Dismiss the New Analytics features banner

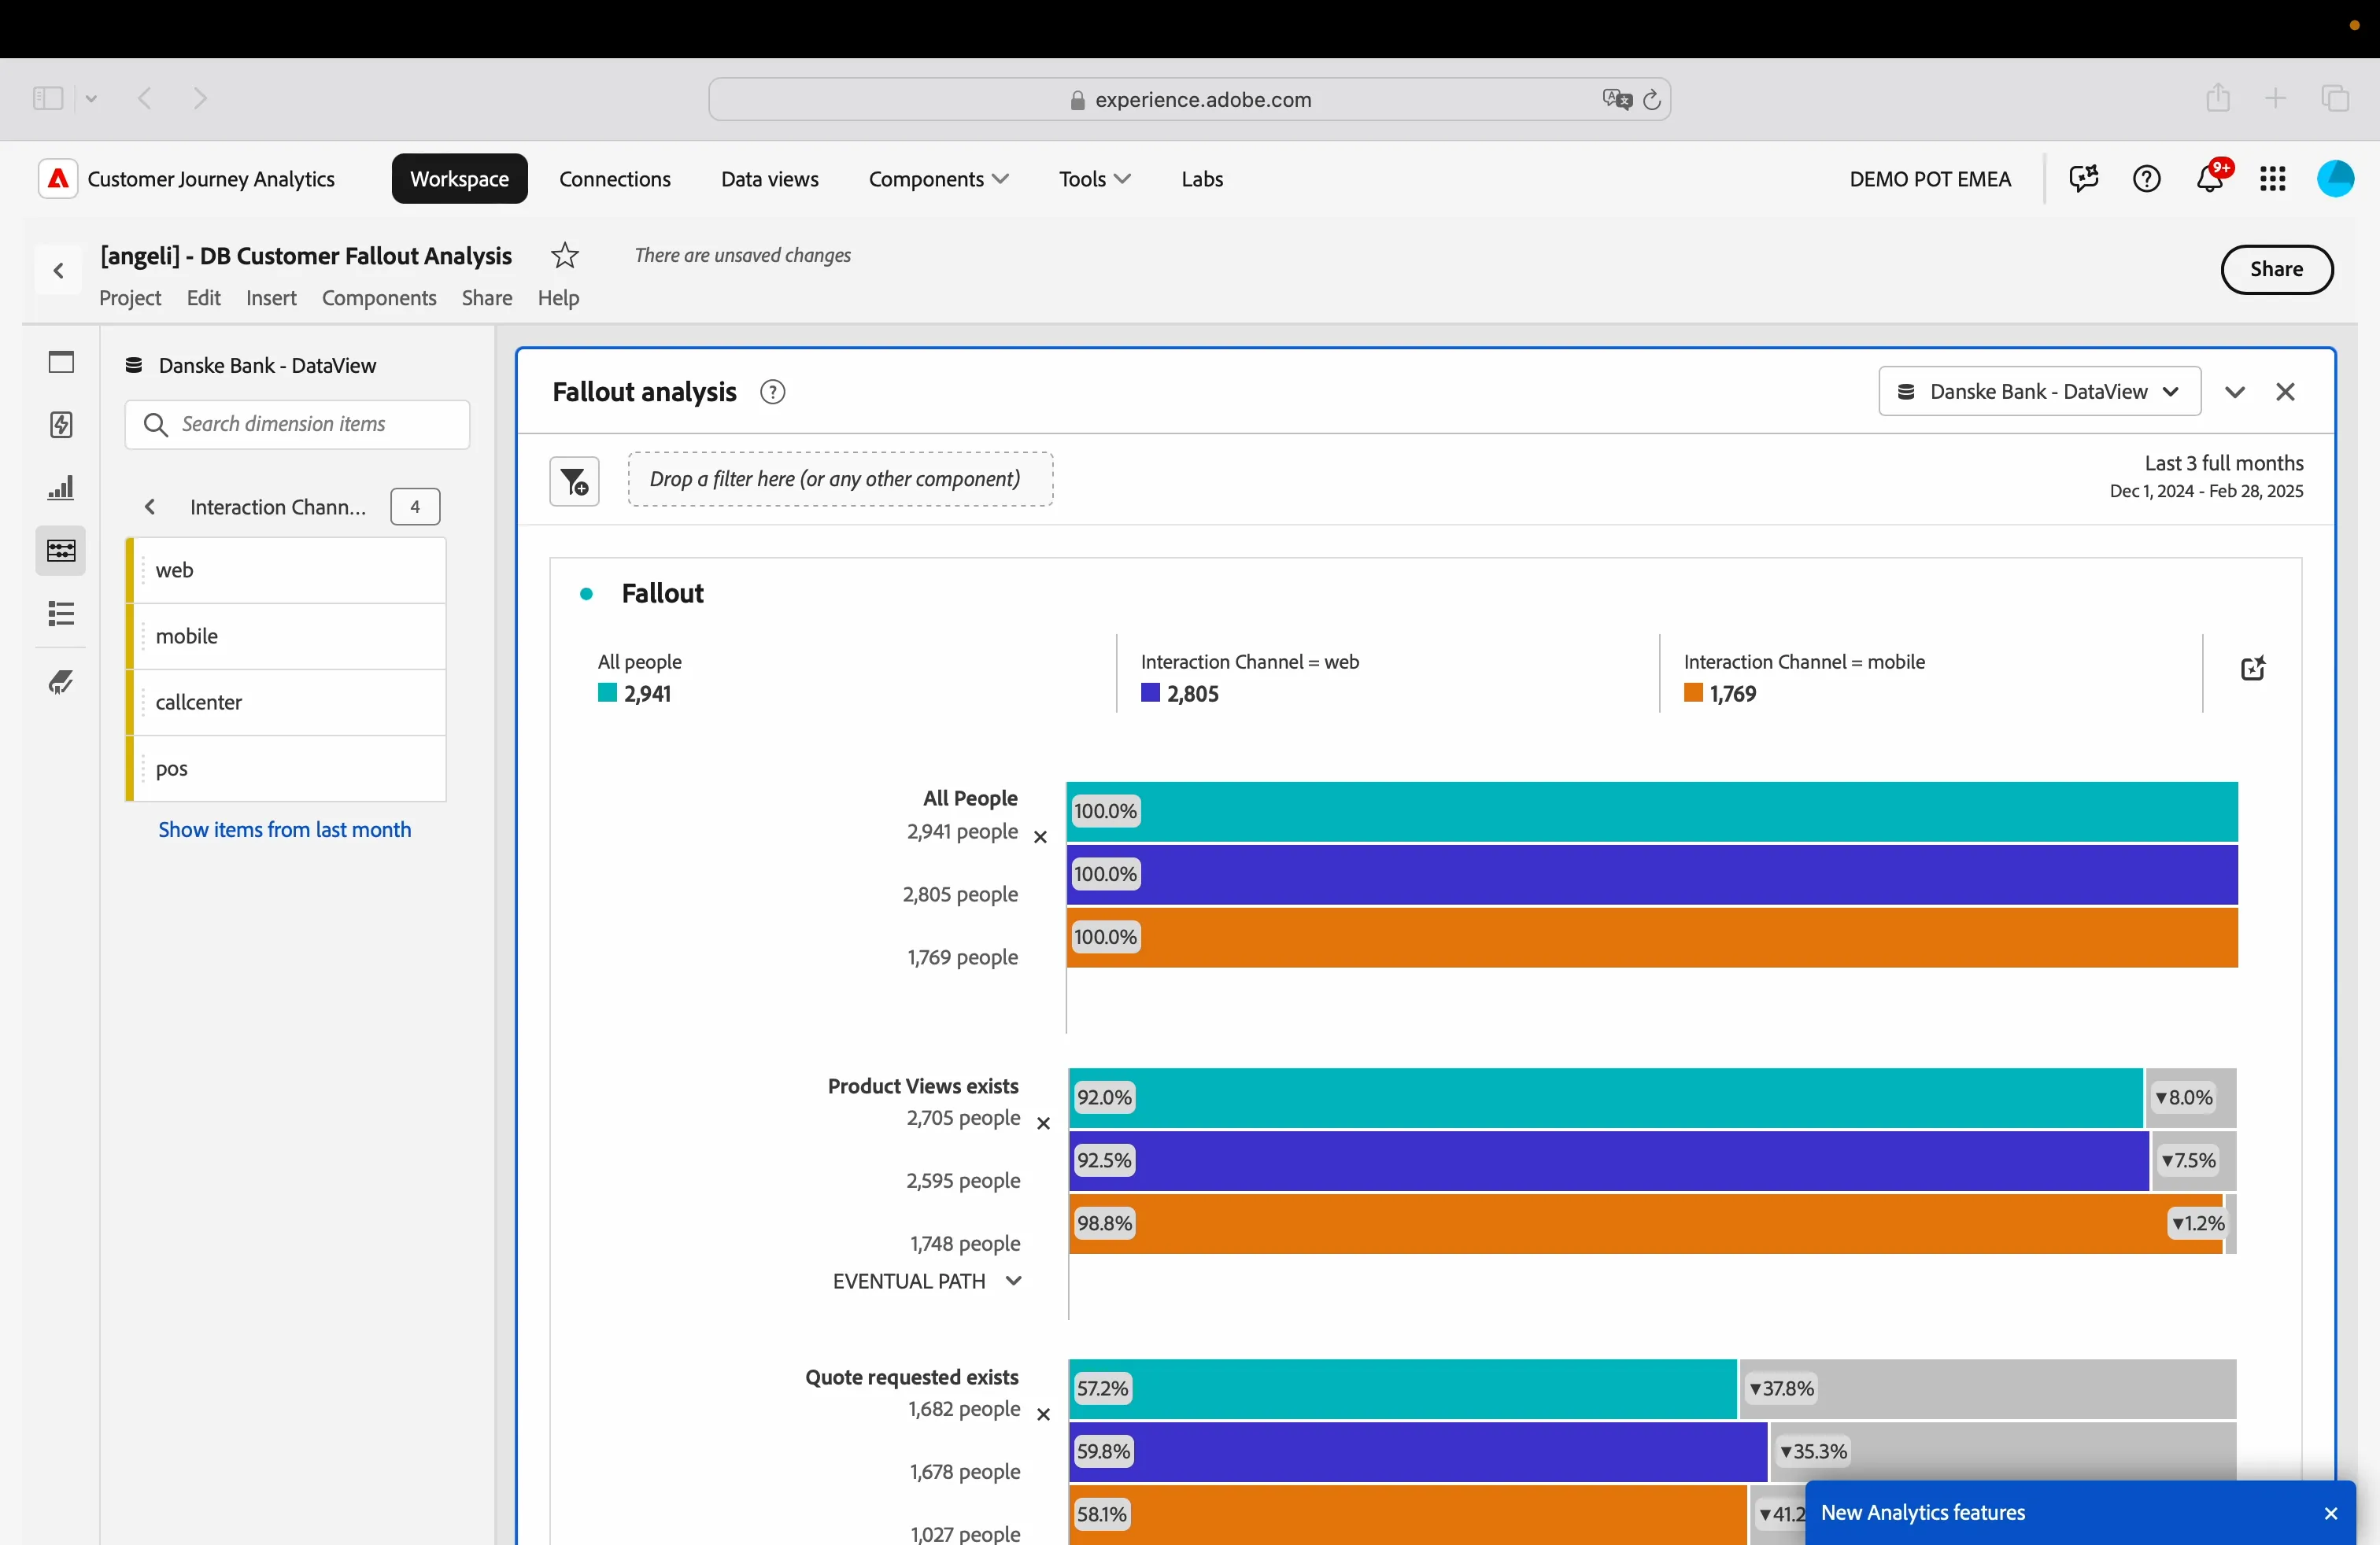click(x=2331, y=1514)
